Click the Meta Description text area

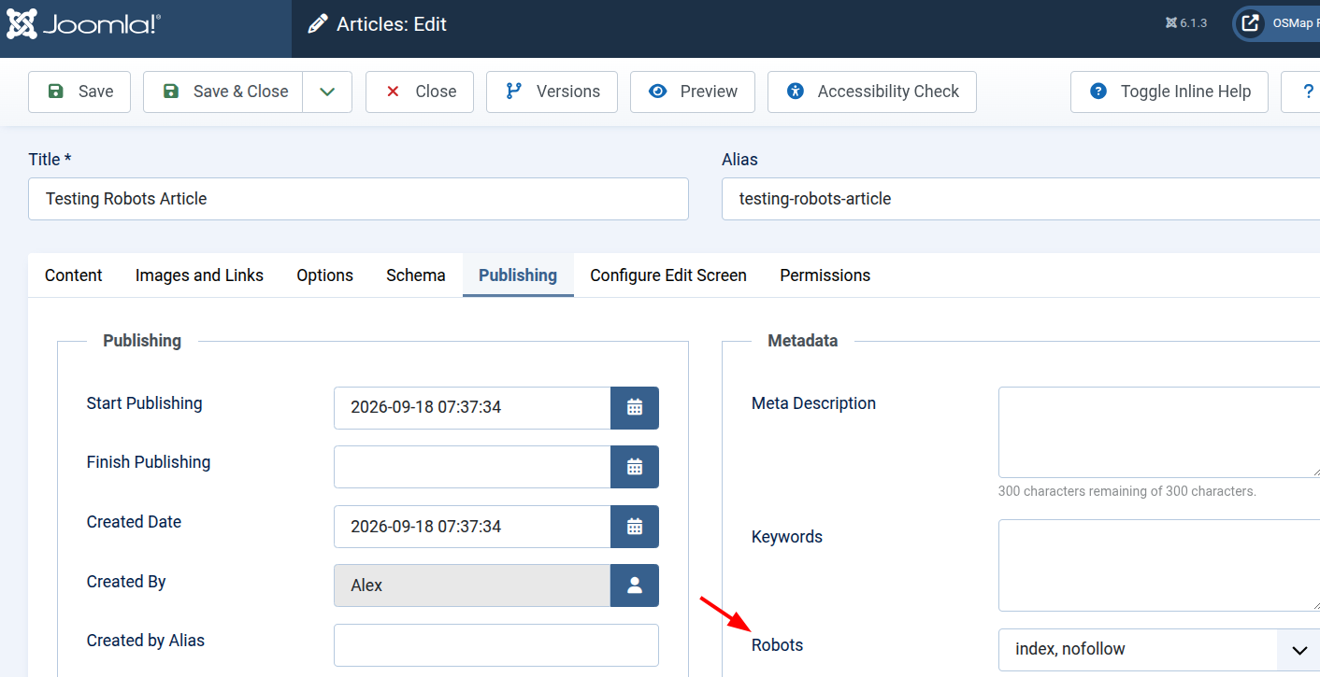coord(1159,432)
